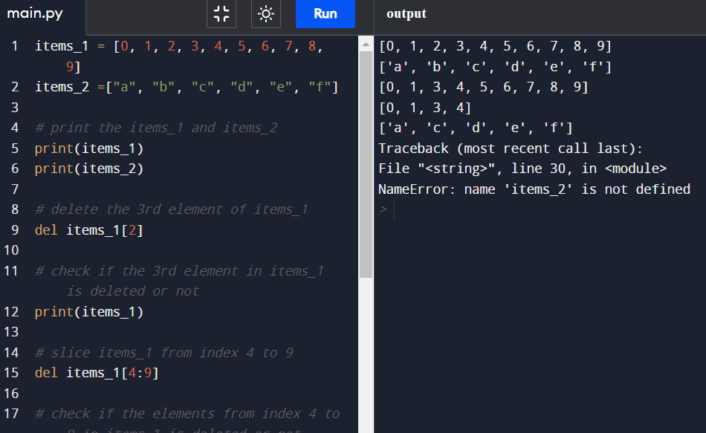Select the main.py tab
706x433 pixels.
coord(34,13)
